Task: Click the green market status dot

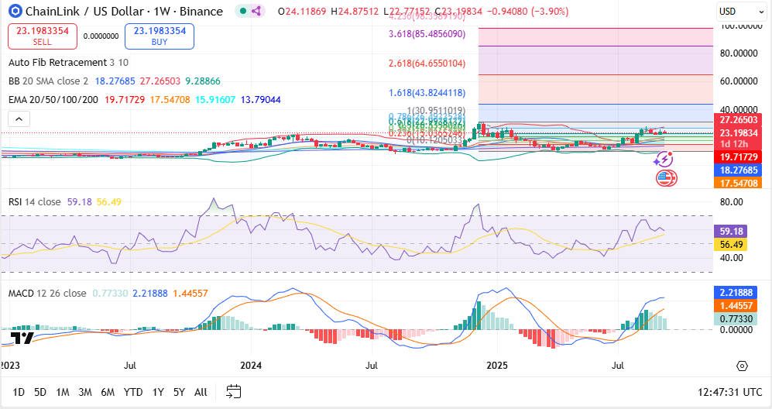Action: [x=243, y=12]
